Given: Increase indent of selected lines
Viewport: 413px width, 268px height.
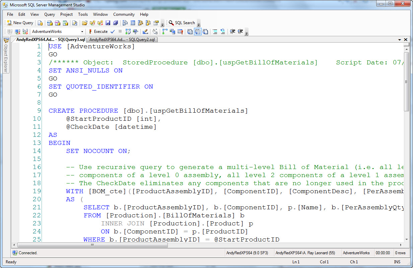Looking at the screenshot, I should [x=240, y=32].
